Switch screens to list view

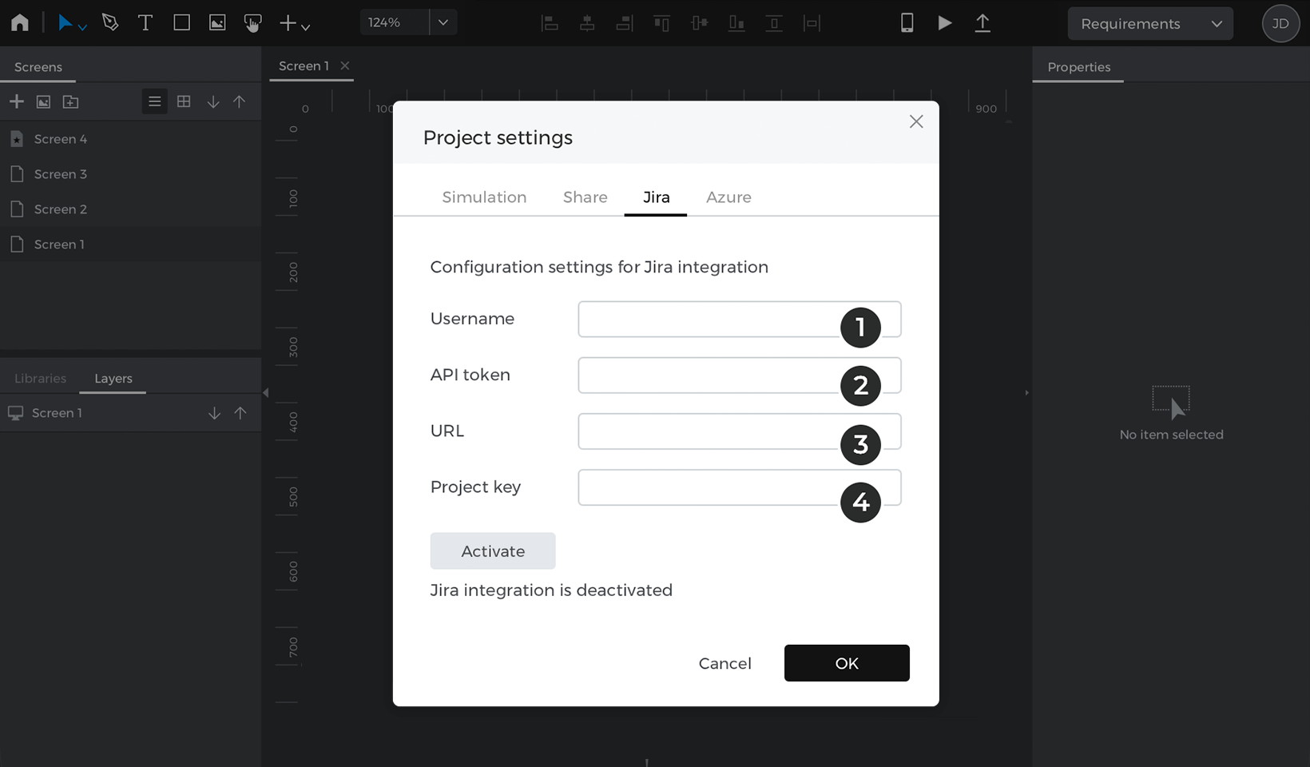(155, 101)
